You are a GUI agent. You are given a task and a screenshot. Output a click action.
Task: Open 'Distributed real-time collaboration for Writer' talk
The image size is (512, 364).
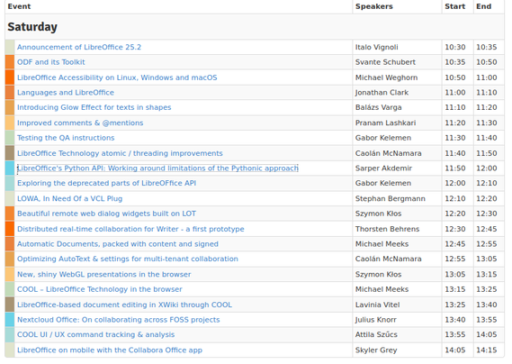(x=130, y=229)
